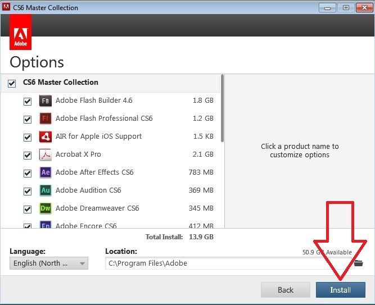Click the Flash Builder Fb icon
375x305 pixels.
click(x=45, y=101)
